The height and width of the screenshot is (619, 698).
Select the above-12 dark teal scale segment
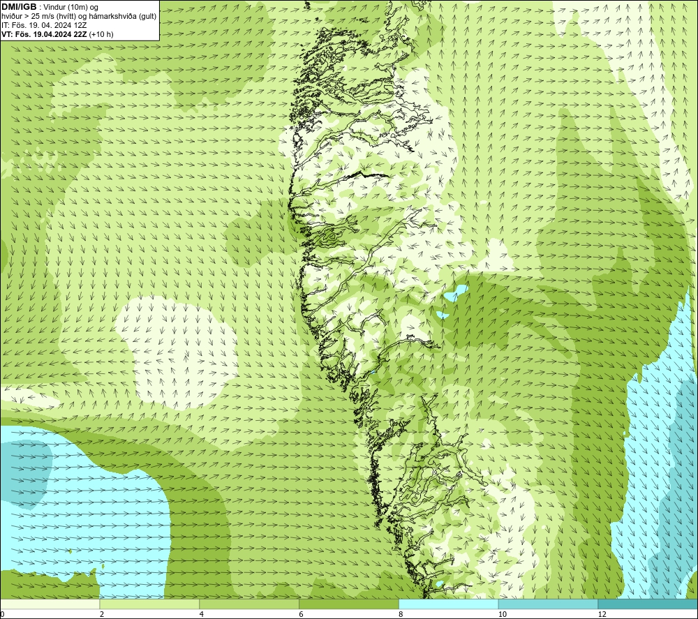pyautogui.click(x=648, y=604)
